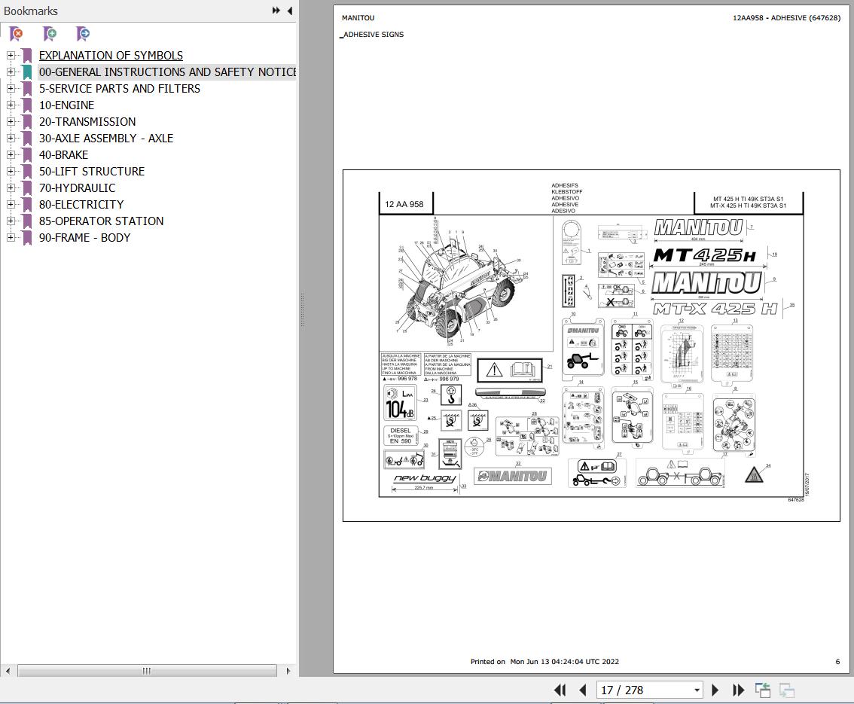Expand the 20-TRANSMISSION bookmark node
The image size is (854, 704).
pos(11,121)
